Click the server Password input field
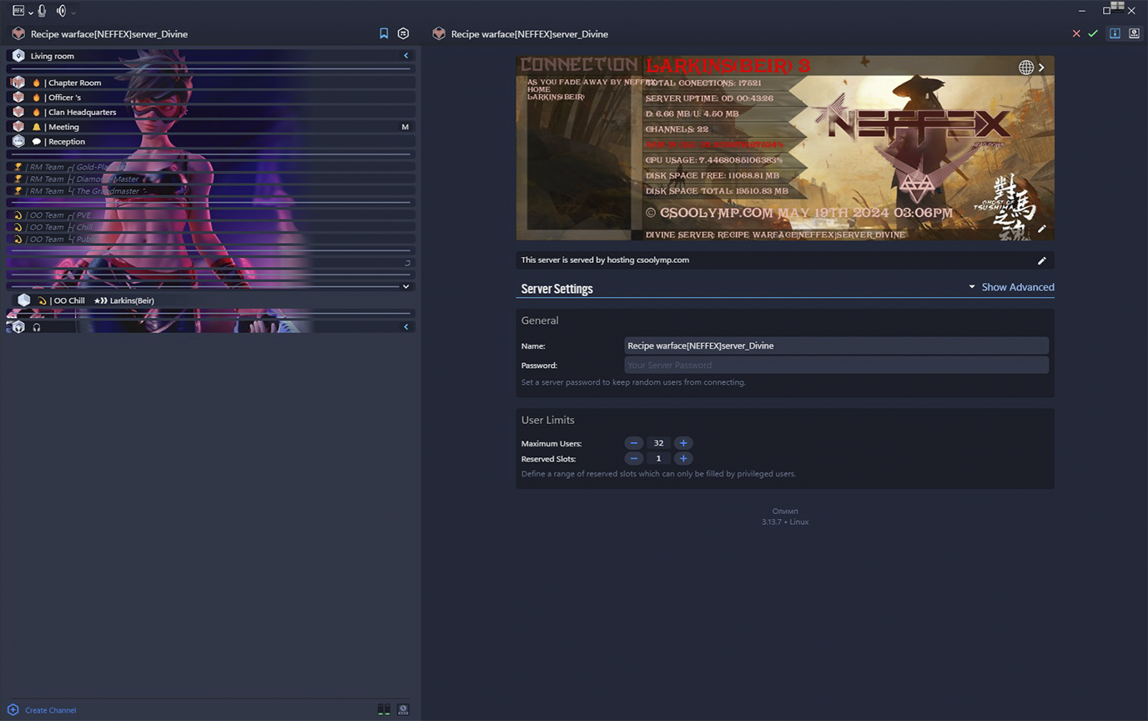This screenshot has width=1148, height=721. point(836,365)
